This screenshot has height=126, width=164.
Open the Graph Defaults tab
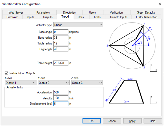(x=146, y=13)
